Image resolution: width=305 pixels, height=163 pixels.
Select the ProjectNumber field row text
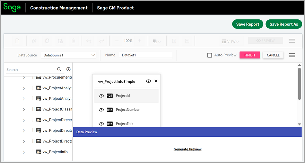coord(128,110)
